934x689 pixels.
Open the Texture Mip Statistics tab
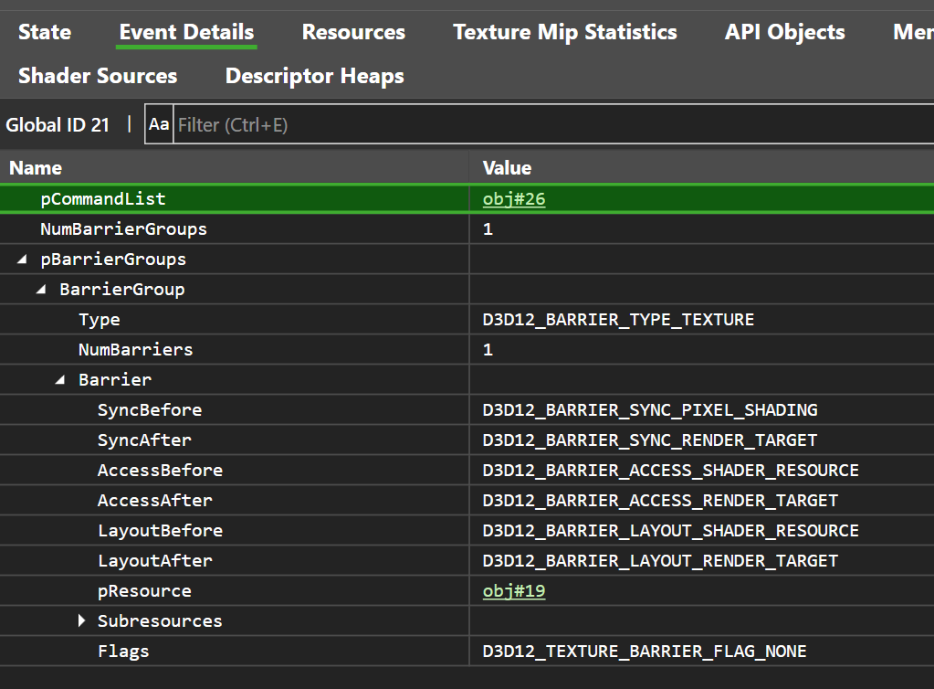565,32
